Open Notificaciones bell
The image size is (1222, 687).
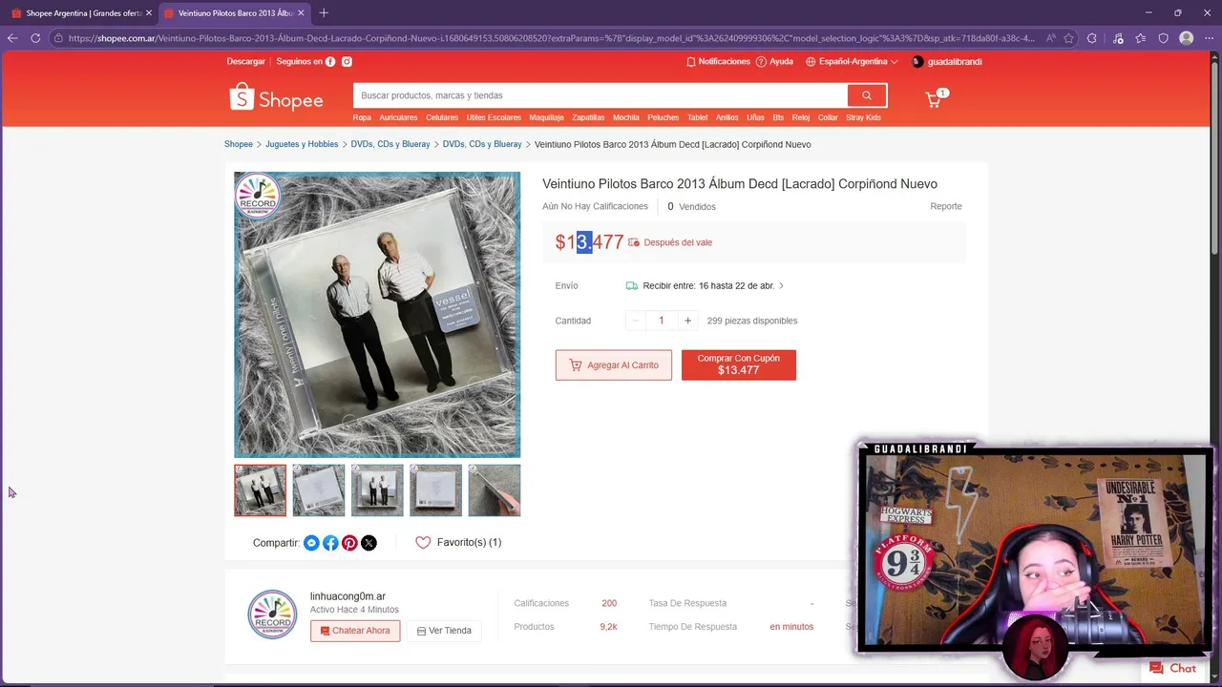[x=718, y=61]
